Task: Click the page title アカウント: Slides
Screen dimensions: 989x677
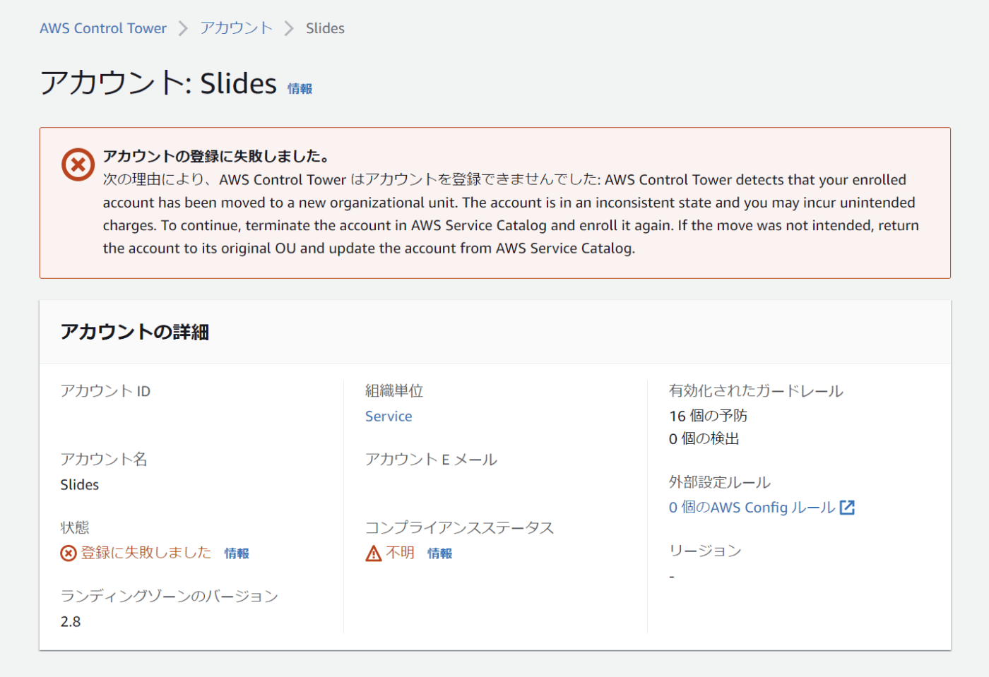Action: (x=158, y=83)
